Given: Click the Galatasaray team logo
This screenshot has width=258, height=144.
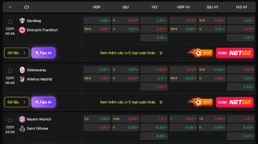Looking at the screenshot, I should tap(22, 70).
